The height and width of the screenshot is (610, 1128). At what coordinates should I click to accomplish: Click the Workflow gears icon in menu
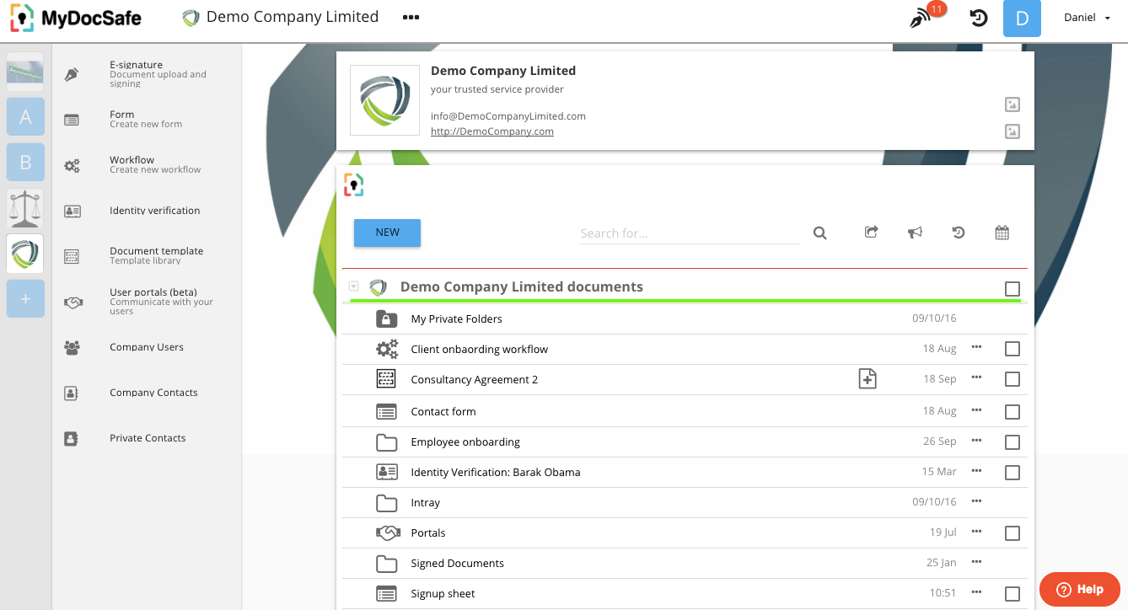72,165
